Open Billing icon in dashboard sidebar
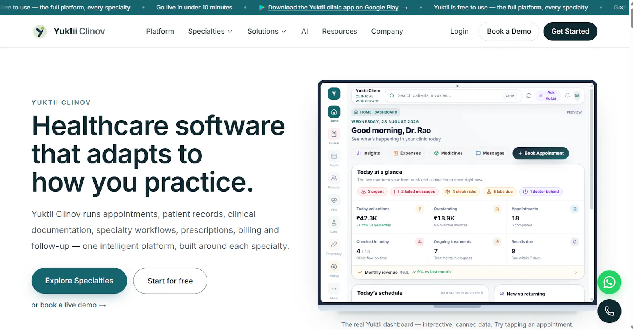Image resolution: width=633 pixels, height=330 pixels. click(334, 270)
